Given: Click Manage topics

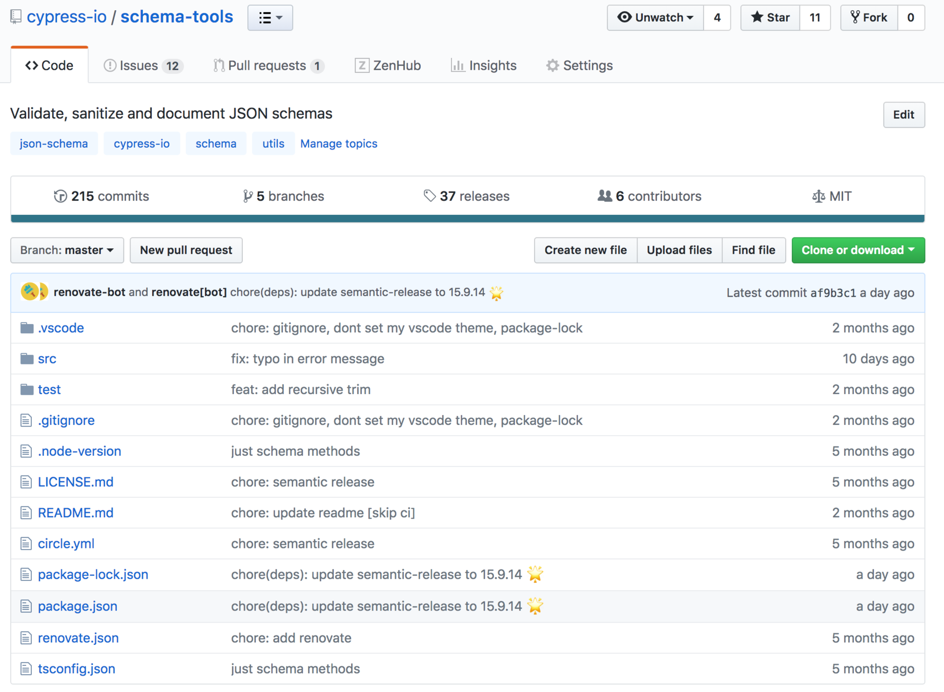Looking at the screenshot, I should (x=339, y=144).
